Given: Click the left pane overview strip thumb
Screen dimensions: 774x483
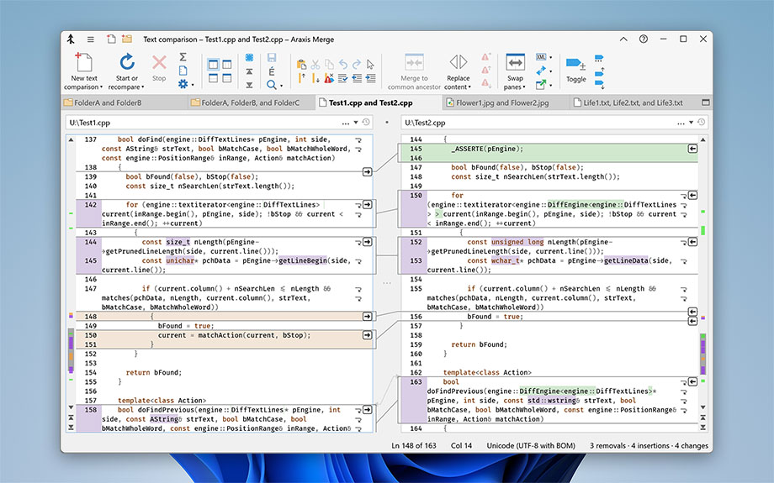Looking at the screenshot, I should click(x=71, y=351).
